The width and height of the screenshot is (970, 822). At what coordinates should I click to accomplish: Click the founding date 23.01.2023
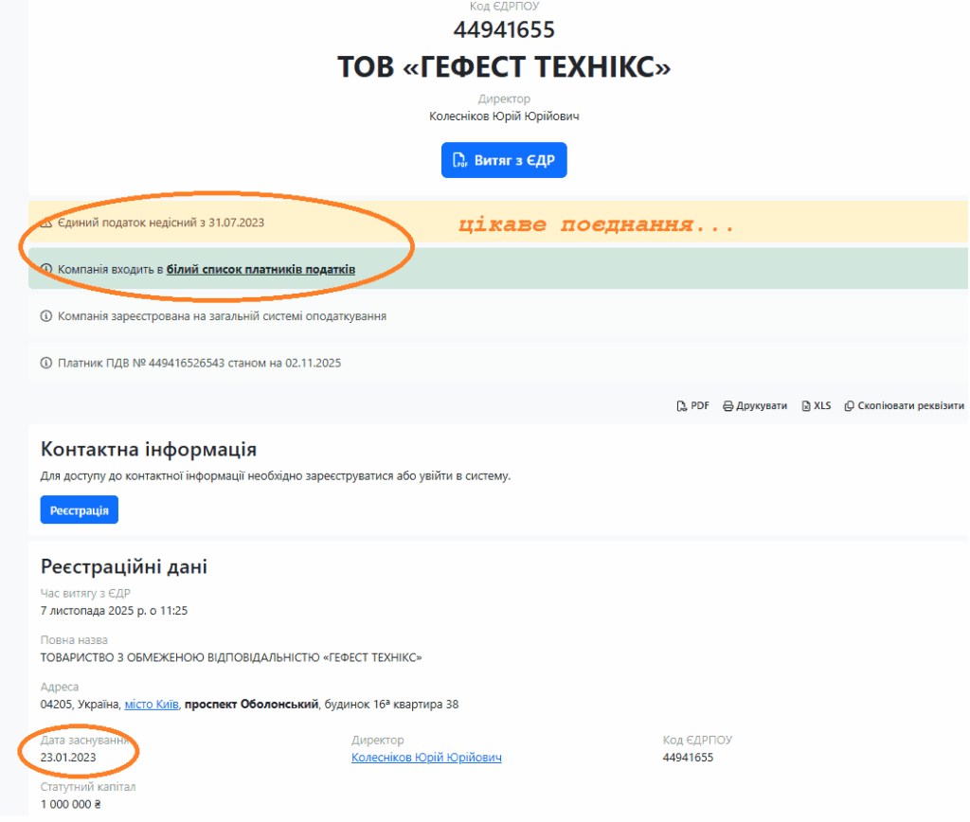point(68,758)
